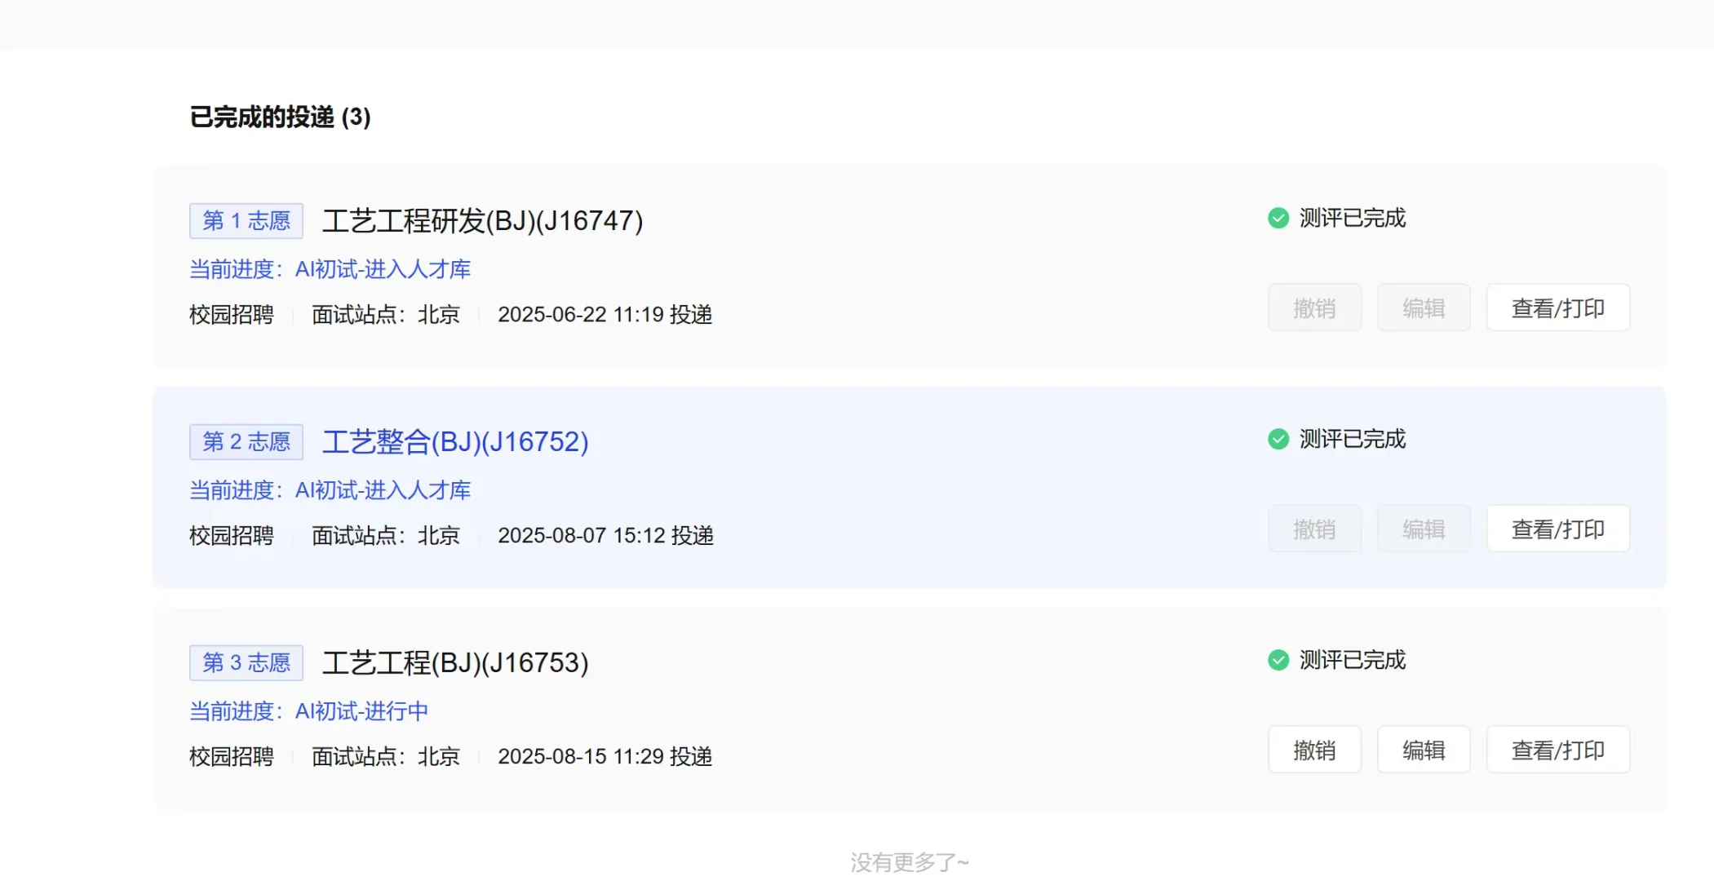Click green check icon for 工艺整合 assessment
Image resolution: width=1714 pixels, height=881 pixels.
1278,439
